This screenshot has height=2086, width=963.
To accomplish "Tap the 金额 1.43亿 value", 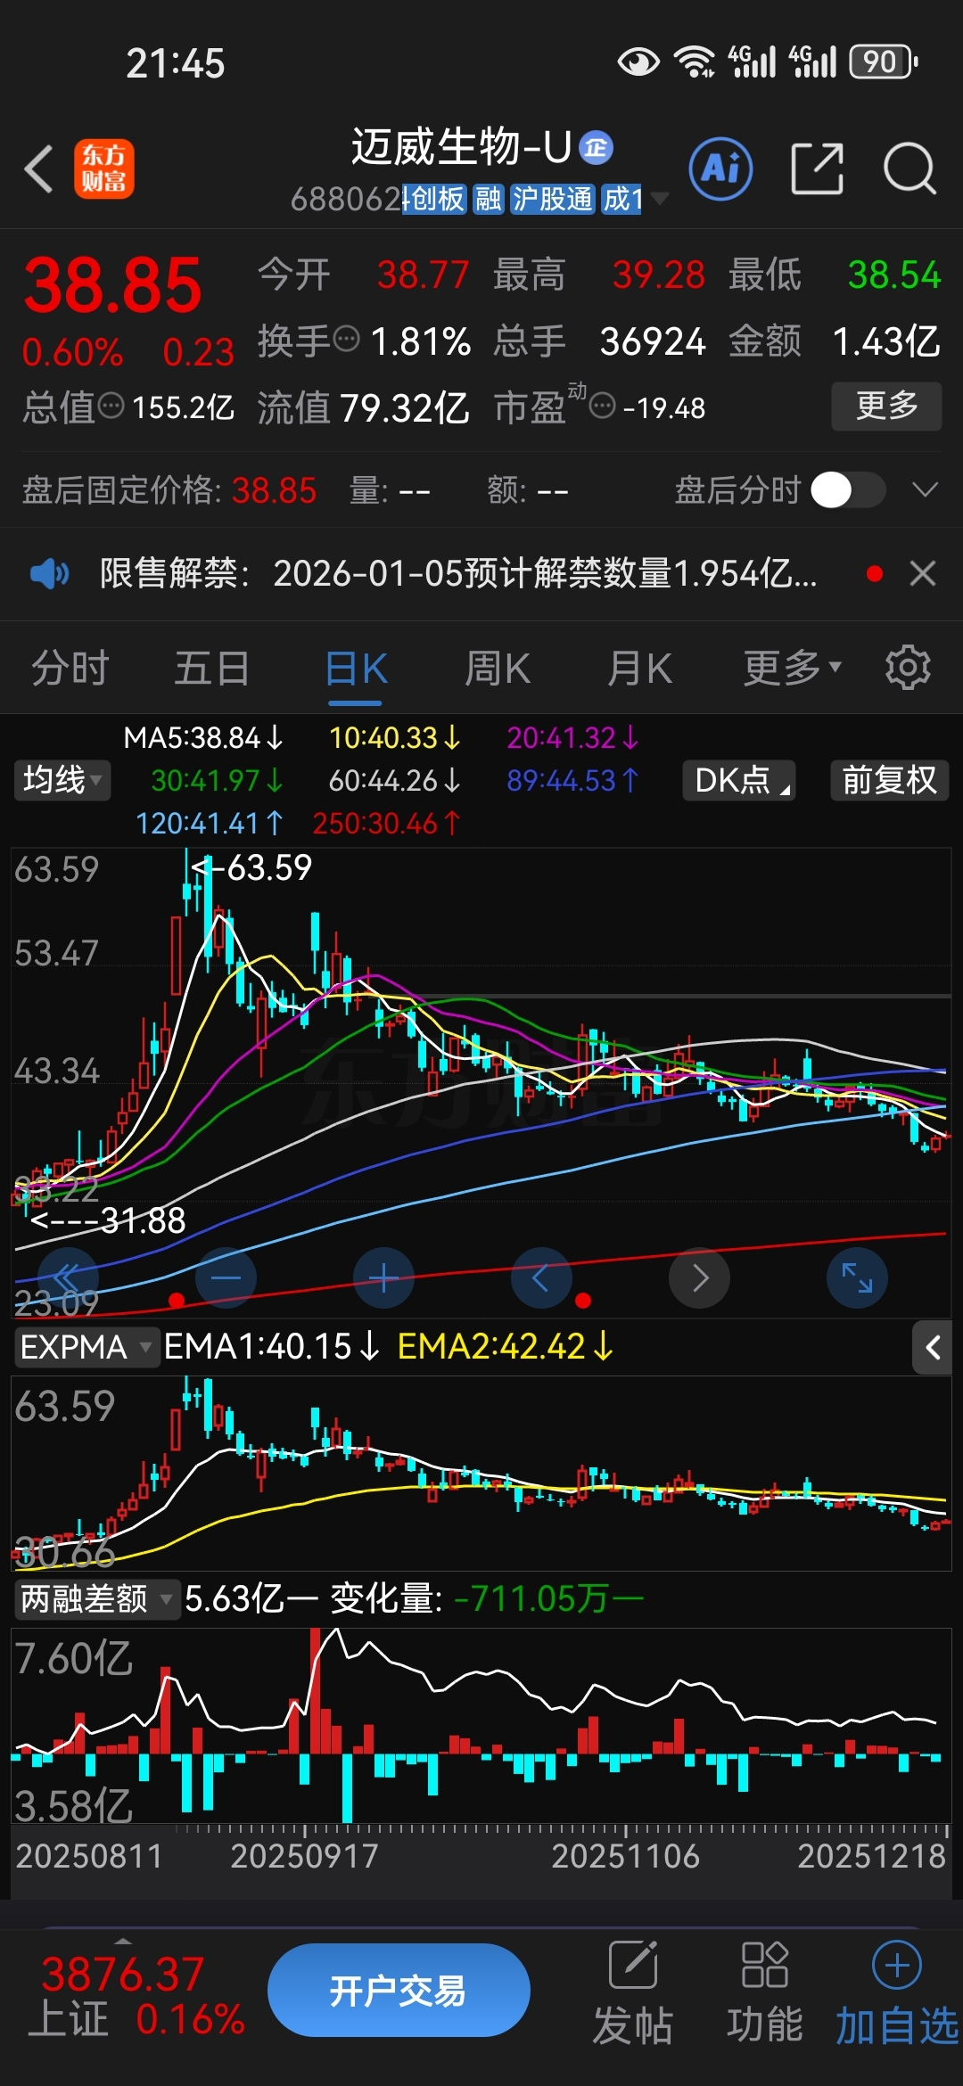I will 835,341.
